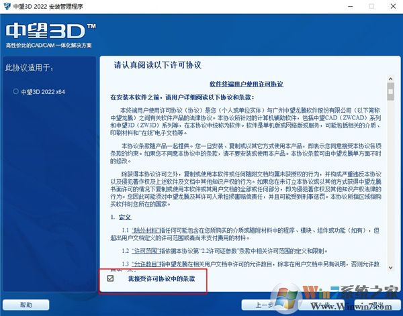Click the license scrollbar down arrow

(x=391, y=268)
